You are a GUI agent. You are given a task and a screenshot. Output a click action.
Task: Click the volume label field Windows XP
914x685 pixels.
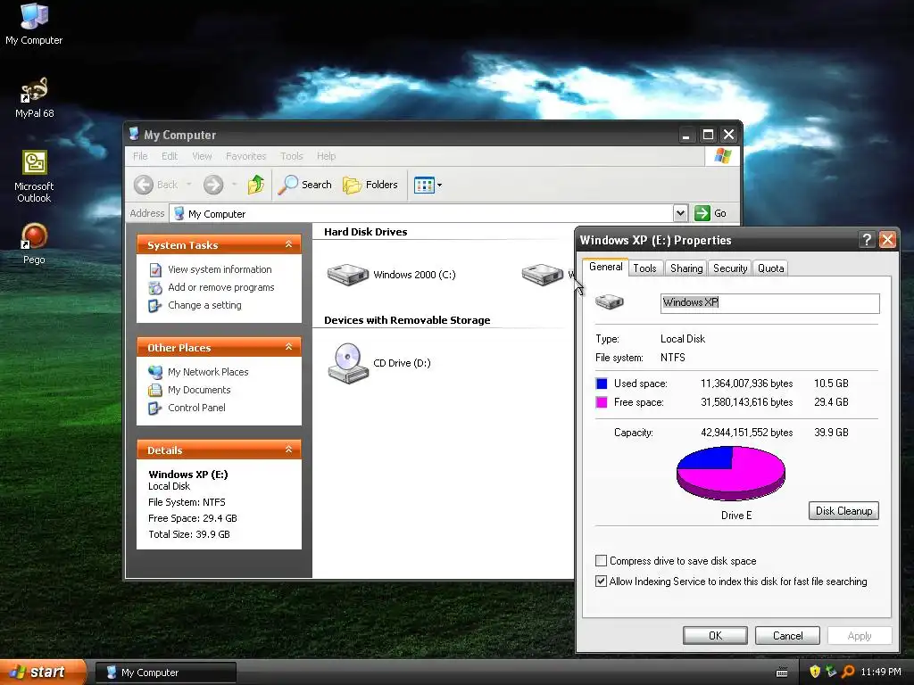(770, 303)
